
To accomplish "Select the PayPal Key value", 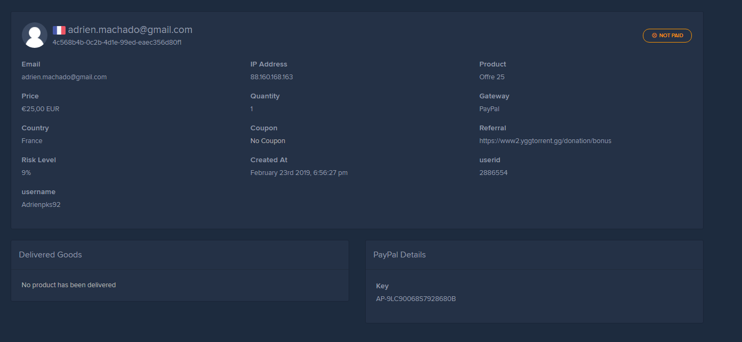I will click(416, 299).
